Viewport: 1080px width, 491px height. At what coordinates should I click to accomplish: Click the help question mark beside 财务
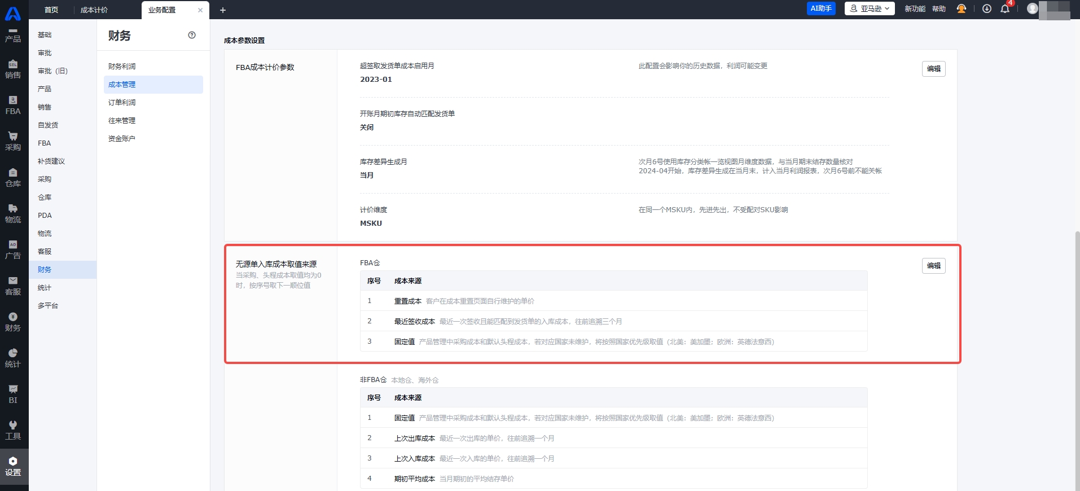pyautogui.click(x=192, y=35)
